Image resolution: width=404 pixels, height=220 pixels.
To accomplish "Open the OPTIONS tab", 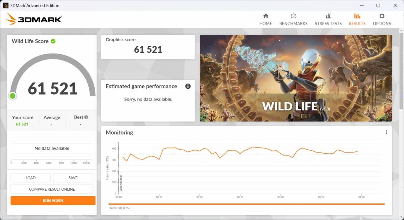I will coord(382,19).
